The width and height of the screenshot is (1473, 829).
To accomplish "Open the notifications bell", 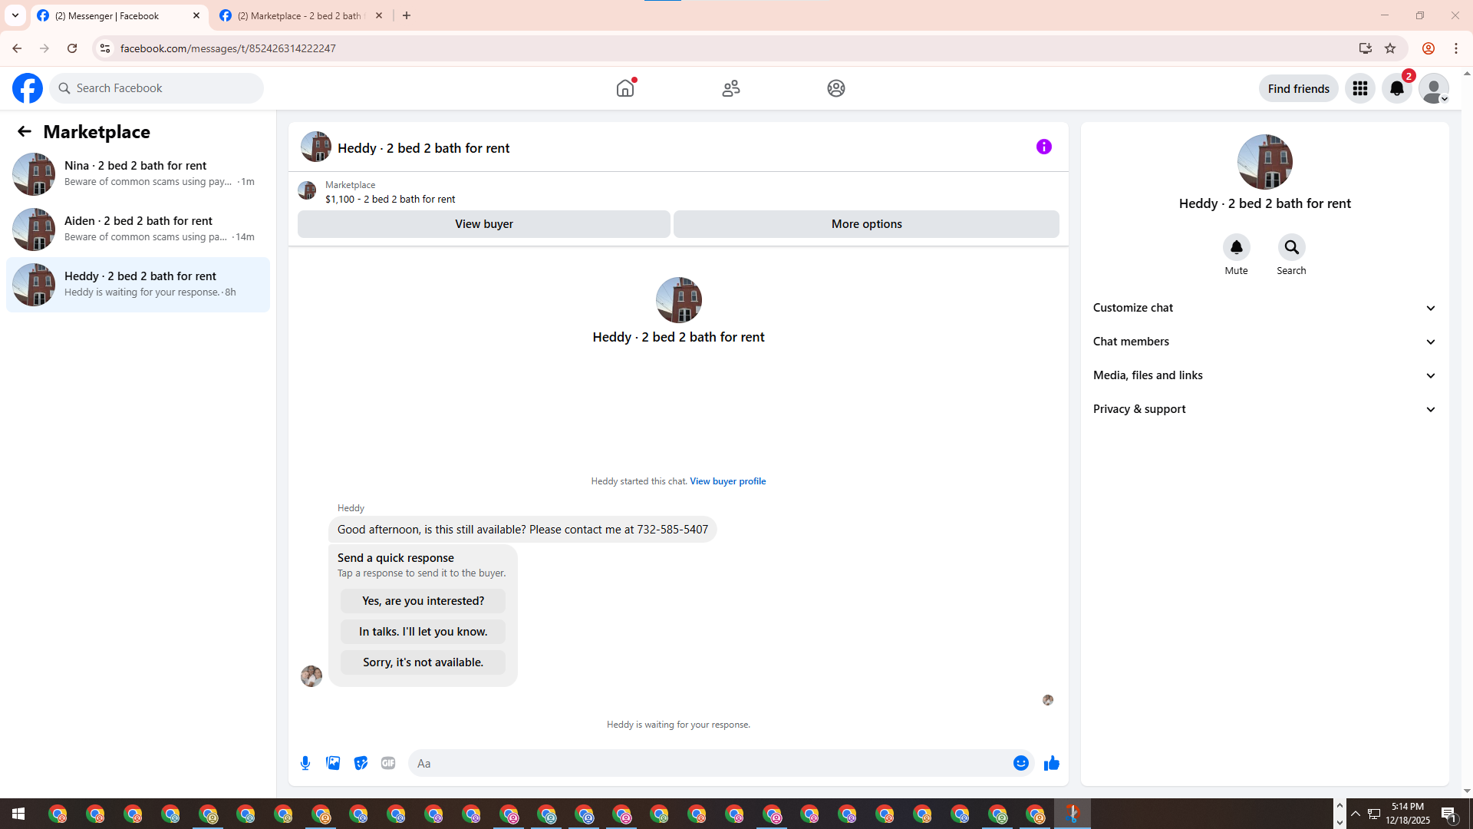I will [1397, 88].
